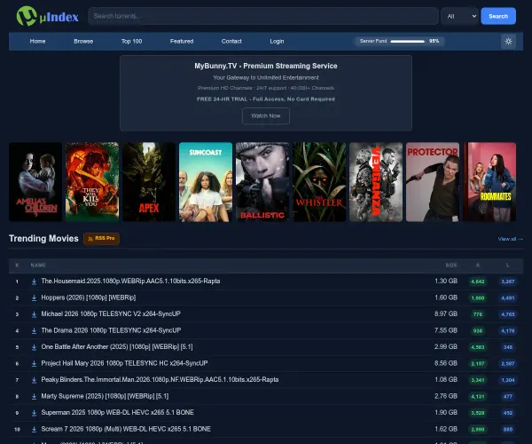
Task: Download icon for Hoppers (2026) torrent
Action: pyautogui.click(x=34, y=298)
